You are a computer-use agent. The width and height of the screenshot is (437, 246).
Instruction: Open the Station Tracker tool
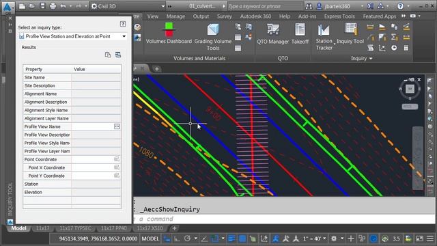tap(324, 37)
